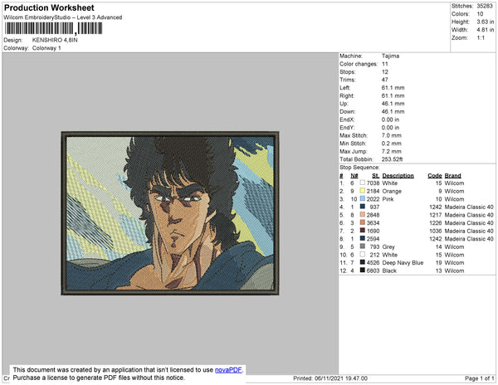Screen dimensions: 498x385
Task: Click the Colors value 10
Action: [480, 14]
